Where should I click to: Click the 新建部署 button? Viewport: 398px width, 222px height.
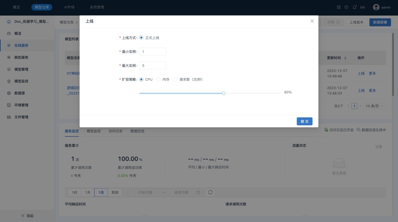click(x=380, y=22)
